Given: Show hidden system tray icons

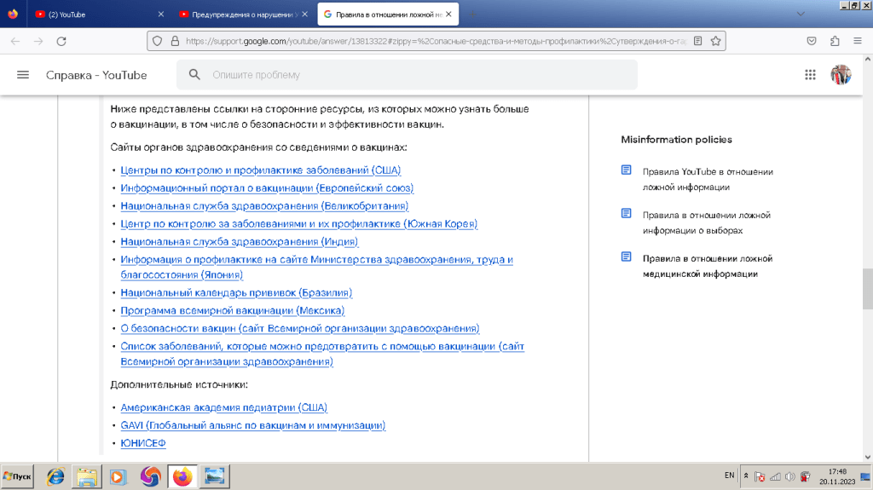Looking at the screenshot, I should [x=747, y=476].
